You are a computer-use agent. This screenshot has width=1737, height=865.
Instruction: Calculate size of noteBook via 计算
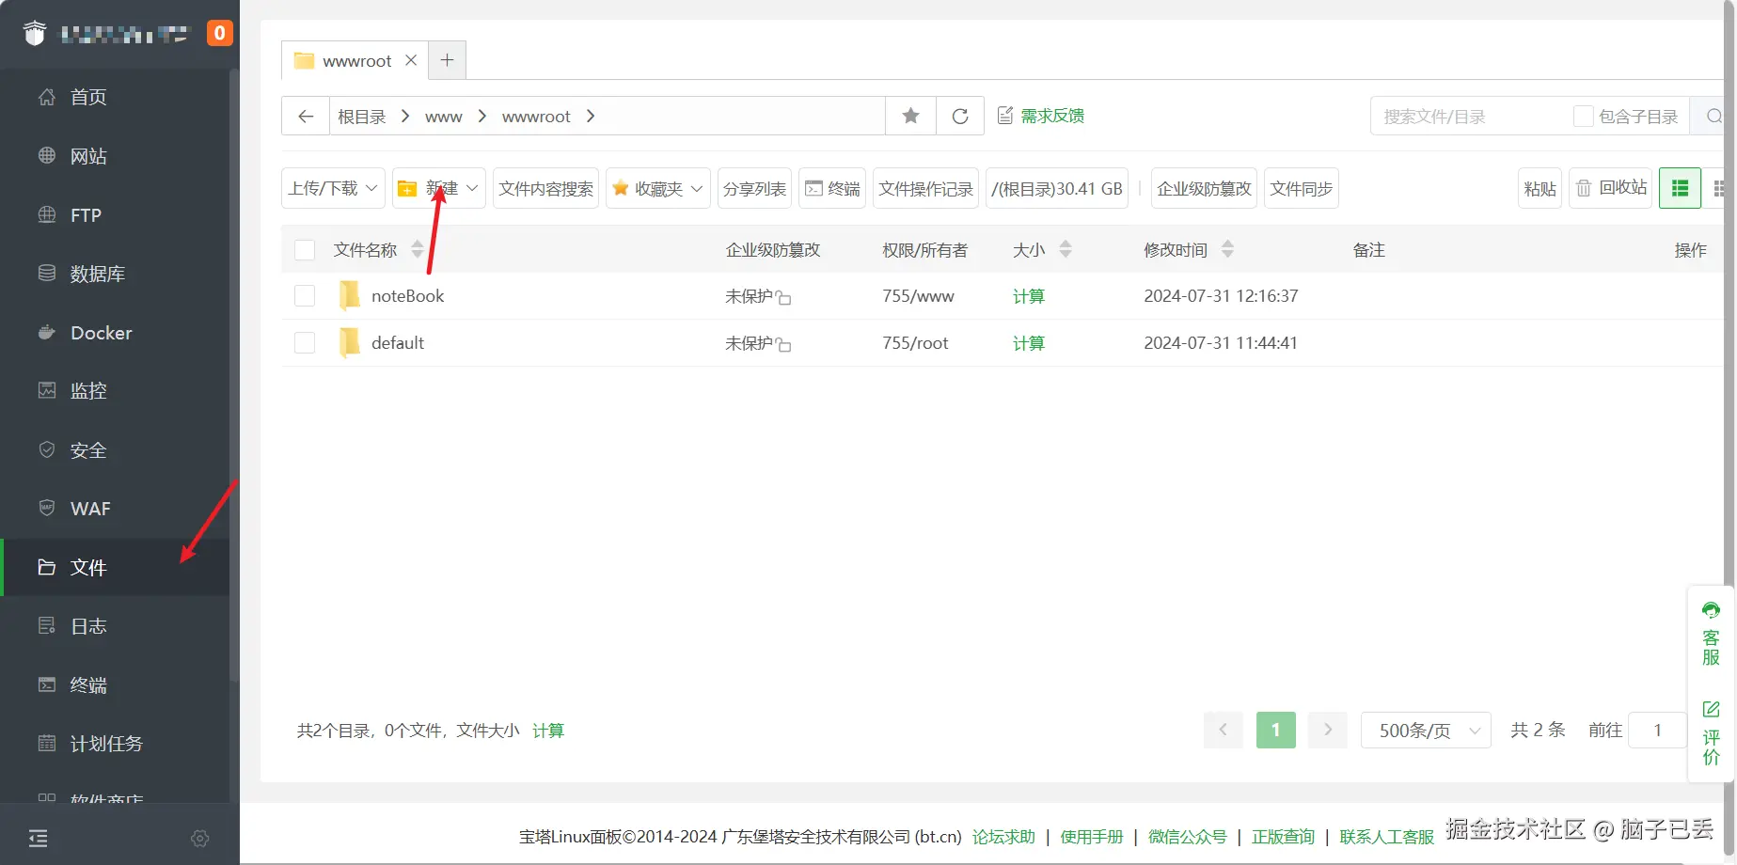point(1028,296)
